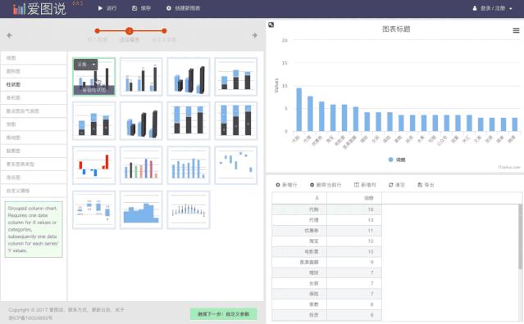This screenshot has height=324, width=524.
Task: Click the 导出 export button
Action: click(x=426, y=185)
